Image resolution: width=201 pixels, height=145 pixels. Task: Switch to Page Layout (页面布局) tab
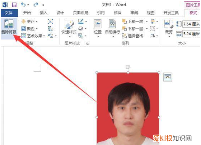pos(80,13)
